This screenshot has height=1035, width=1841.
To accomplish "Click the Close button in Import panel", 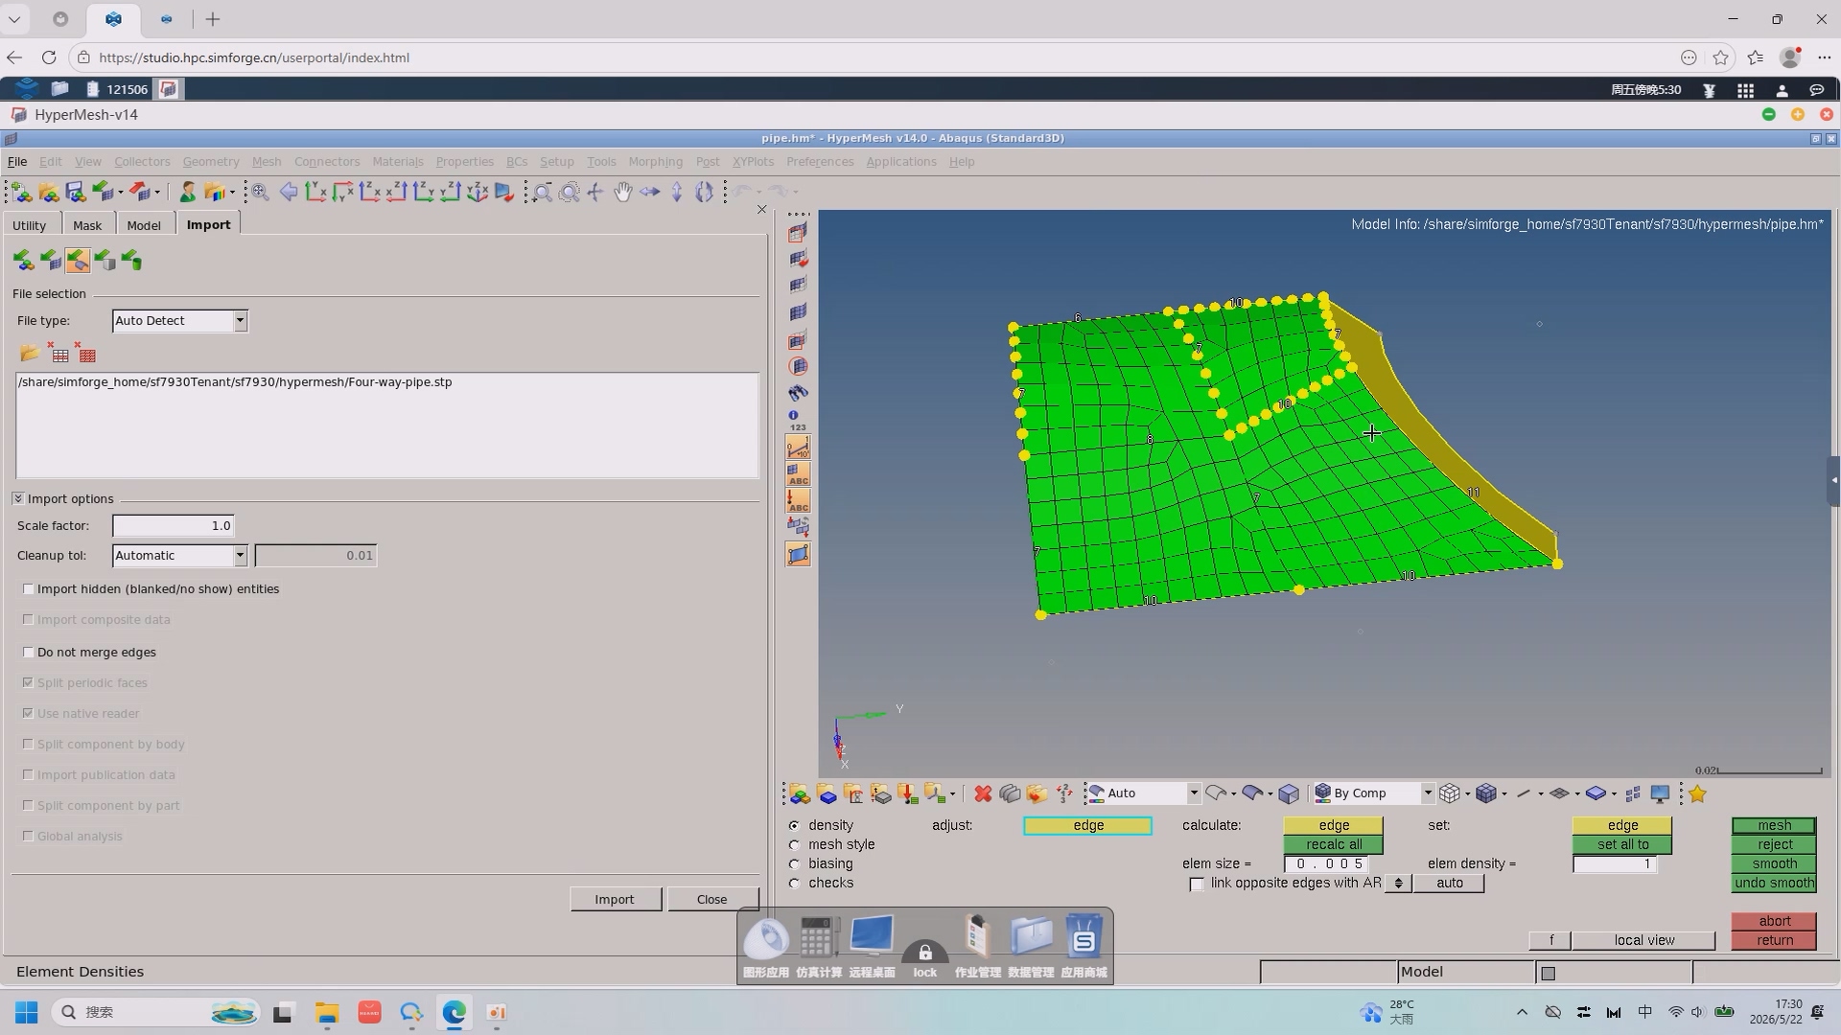I will 711,900.
